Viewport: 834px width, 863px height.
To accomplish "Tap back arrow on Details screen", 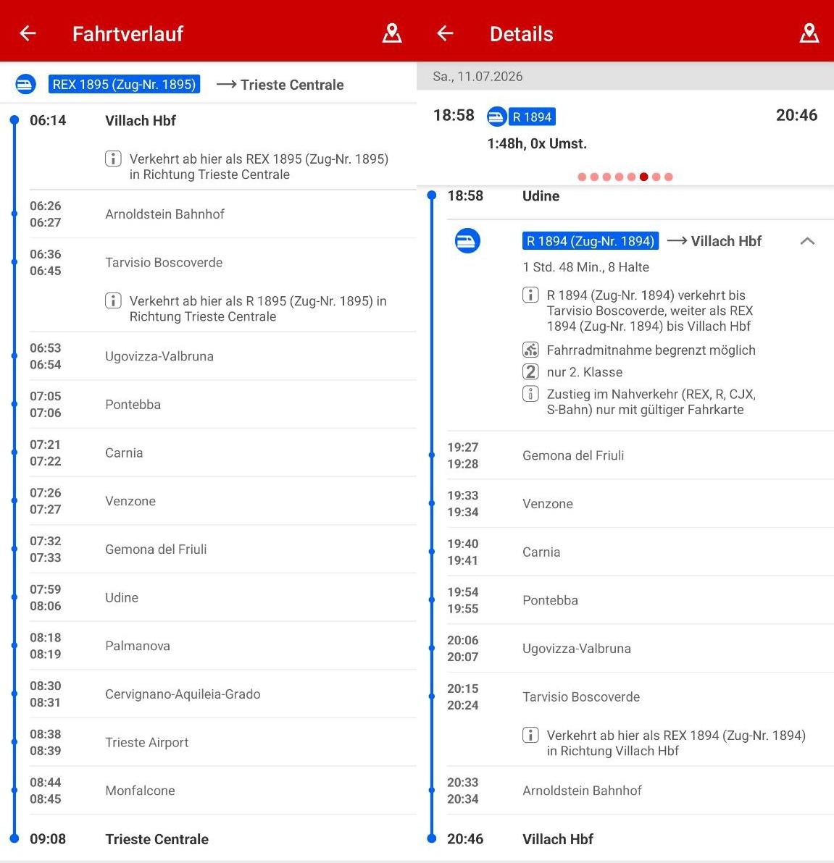I will (445, 33).
